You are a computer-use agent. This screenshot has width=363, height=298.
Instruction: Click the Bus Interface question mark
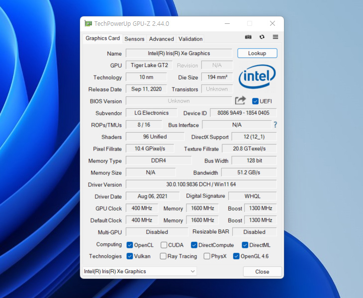[x=275, y=125]
